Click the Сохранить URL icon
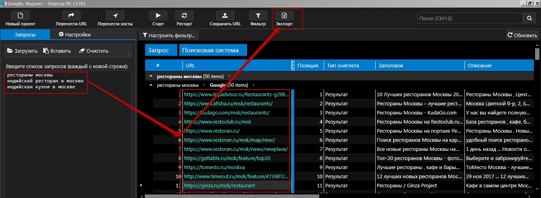Viewport: 541px width, 198px height. 225,16
